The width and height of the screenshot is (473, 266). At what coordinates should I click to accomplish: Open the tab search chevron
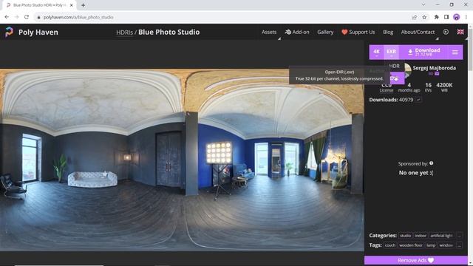(x=423, y=5)
